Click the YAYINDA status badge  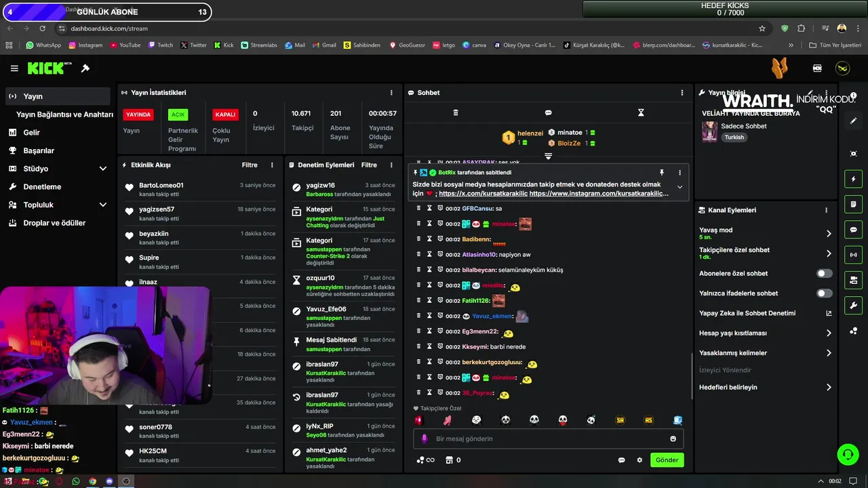point(138,115)
